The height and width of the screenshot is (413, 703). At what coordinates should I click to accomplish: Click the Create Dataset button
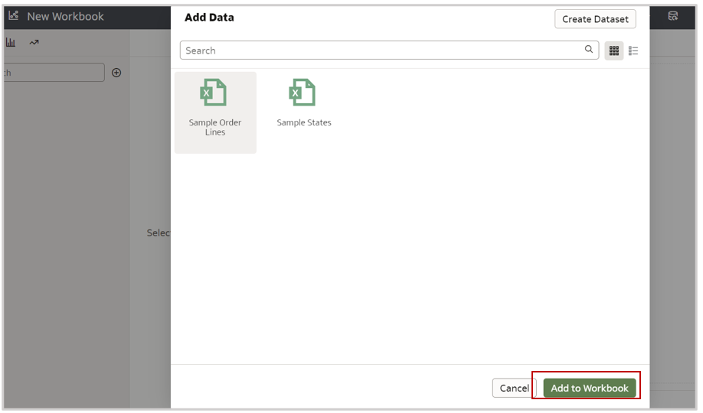pos(595,19)
